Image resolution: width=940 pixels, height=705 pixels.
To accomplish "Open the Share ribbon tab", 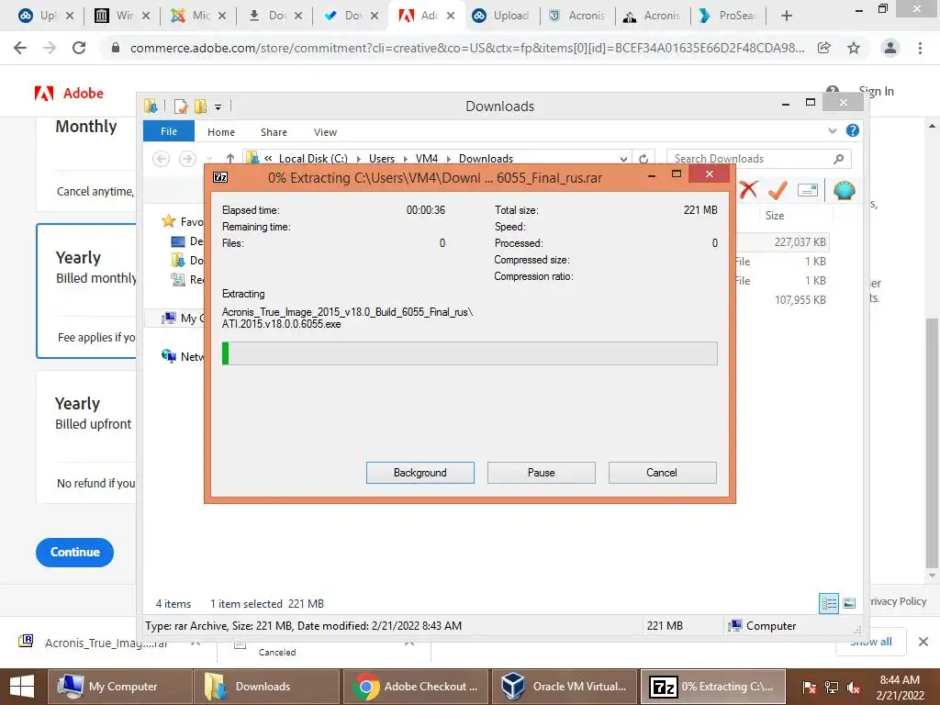I will pyautogui.click(x=274, y=132).
